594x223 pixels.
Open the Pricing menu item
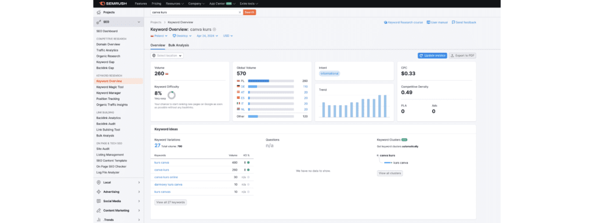click(x=156, y=3)
